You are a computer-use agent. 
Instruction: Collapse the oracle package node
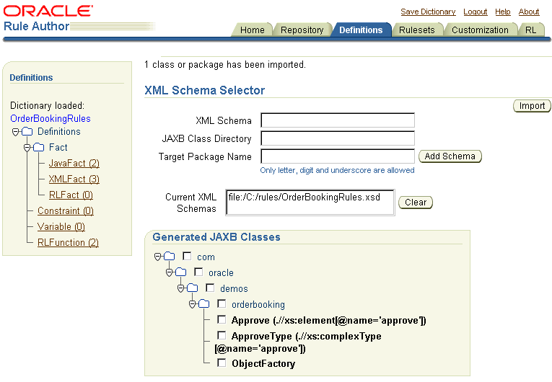(x=170, y=272)
